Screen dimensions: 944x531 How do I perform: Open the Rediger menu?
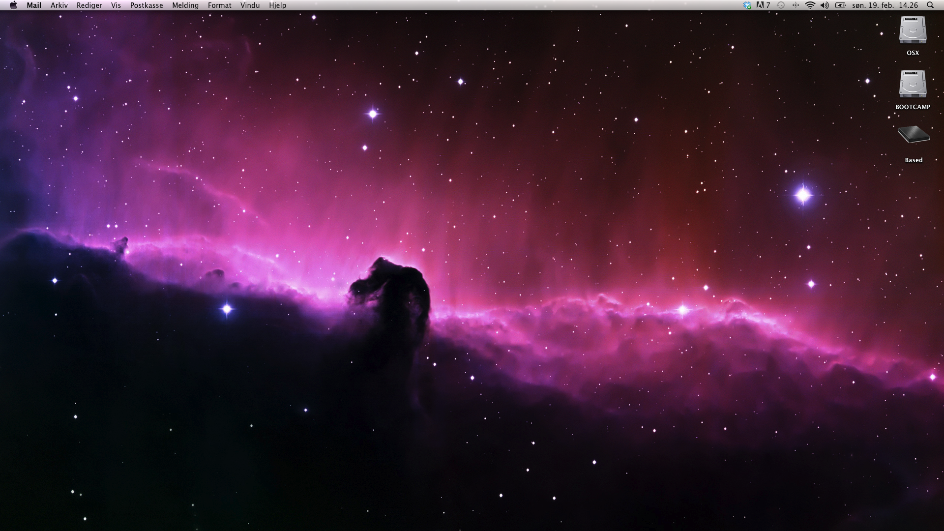(x=89, y=5)
